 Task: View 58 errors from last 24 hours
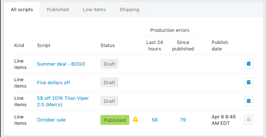(155, 120)
